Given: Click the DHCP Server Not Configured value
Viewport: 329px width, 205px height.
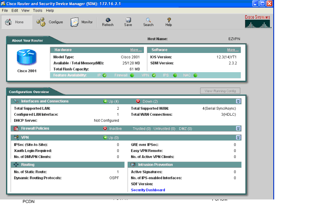Looking at the screenshot, I should pos(106,120).
